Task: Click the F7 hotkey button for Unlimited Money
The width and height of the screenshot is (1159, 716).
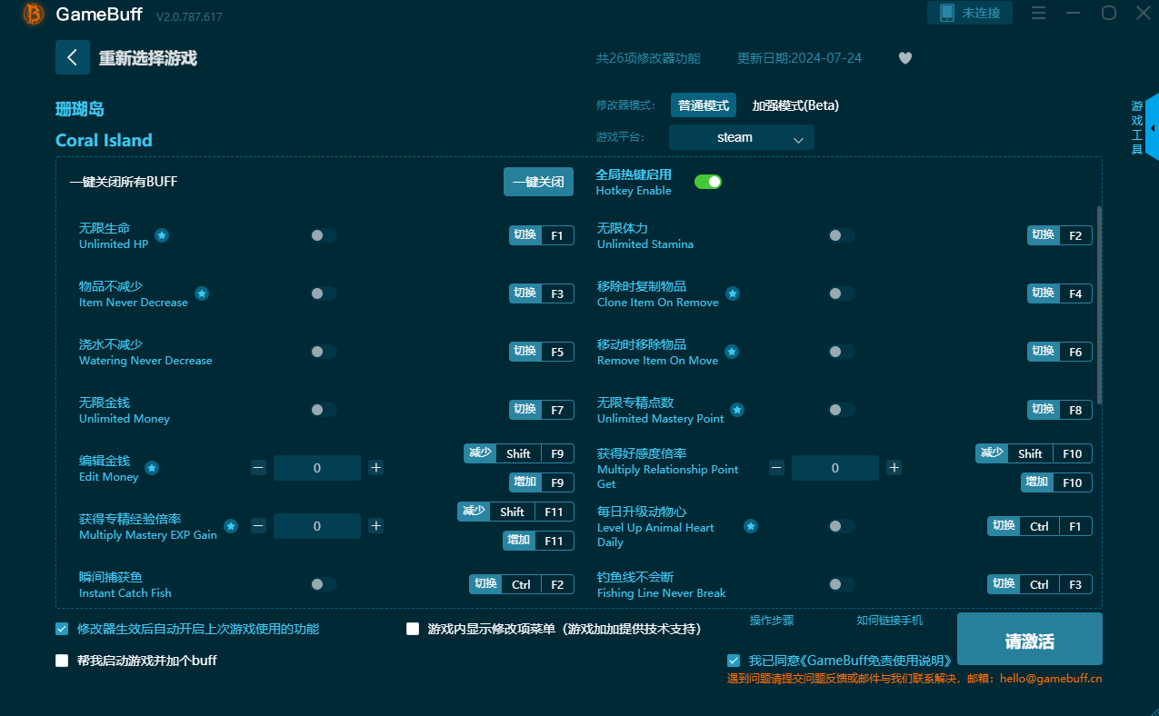Action: point(542,410)
